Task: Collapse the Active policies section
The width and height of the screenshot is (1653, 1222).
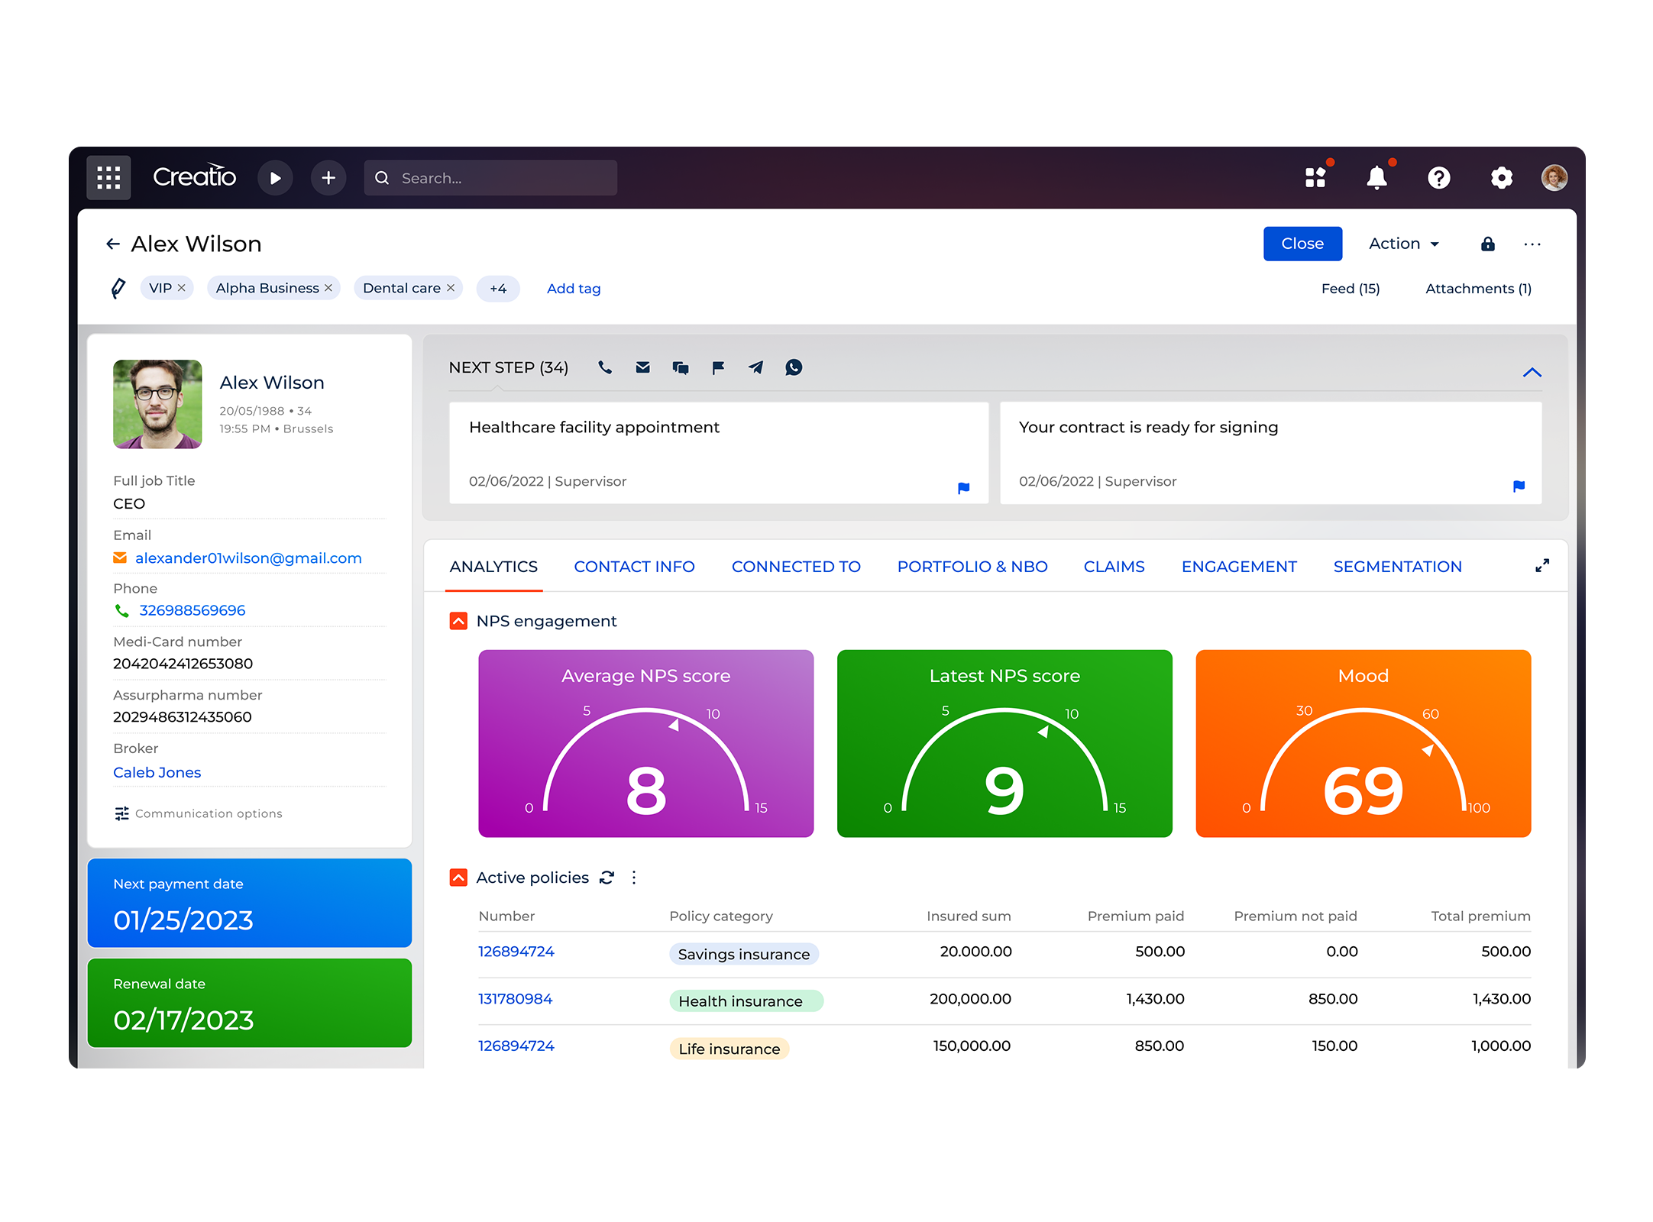Action: (x=458, y=878)
